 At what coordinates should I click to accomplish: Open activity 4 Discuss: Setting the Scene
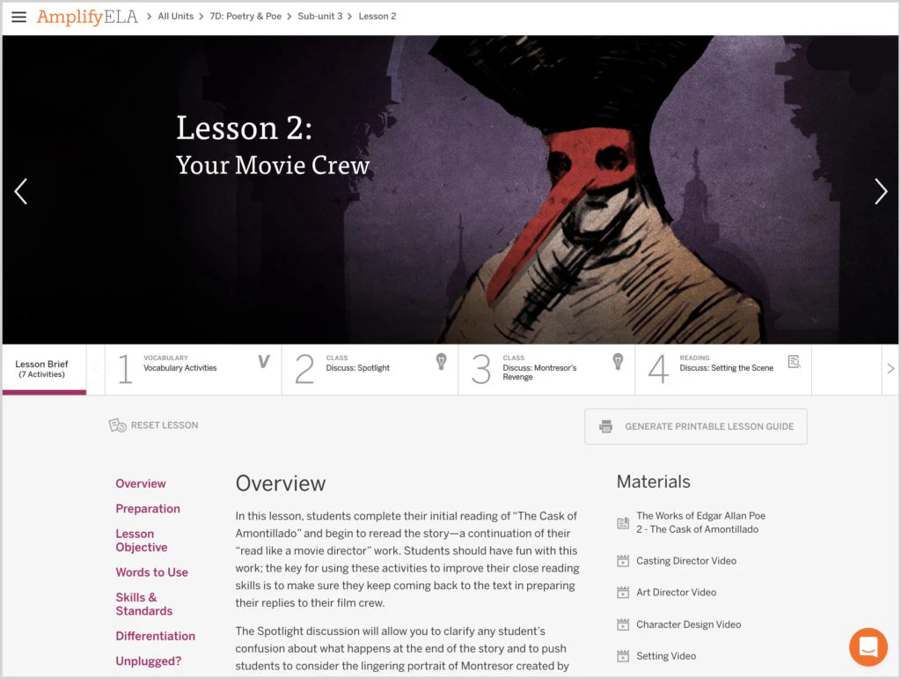723,369
